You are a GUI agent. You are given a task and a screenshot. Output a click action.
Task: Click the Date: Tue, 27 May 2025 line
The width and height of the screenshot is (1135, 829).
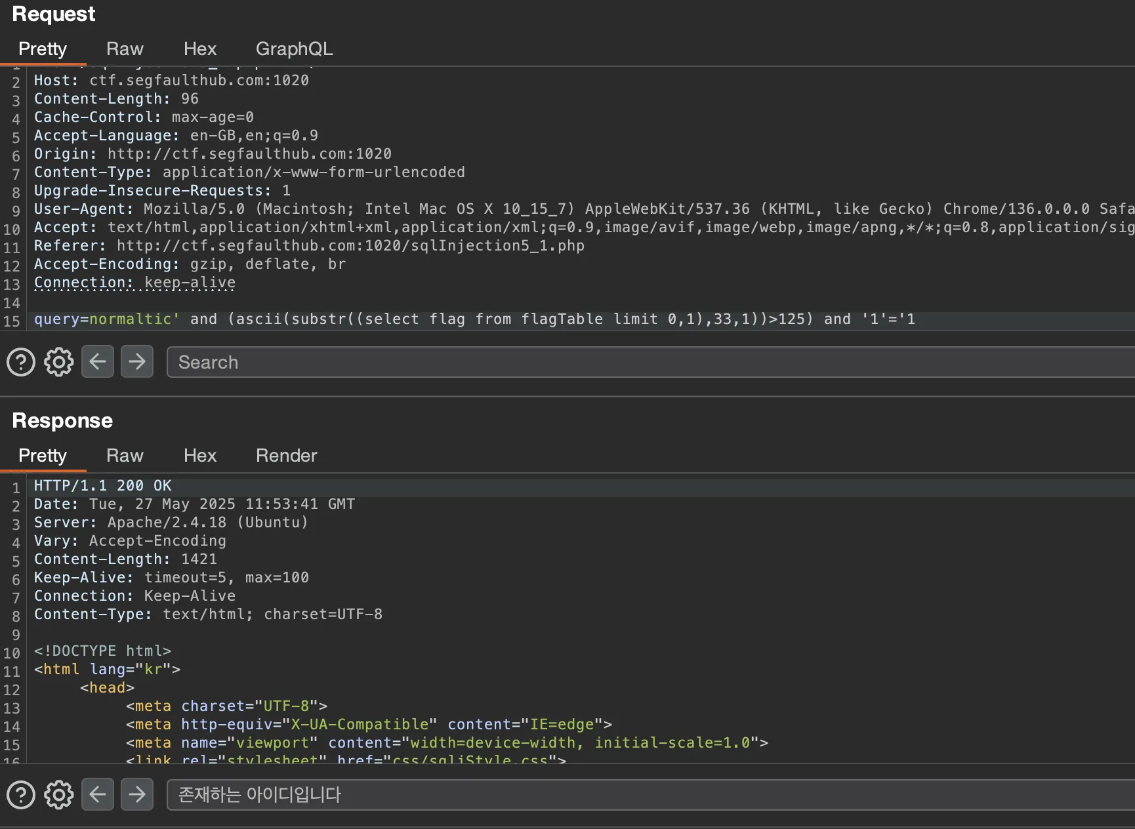[x=194, y=504]
